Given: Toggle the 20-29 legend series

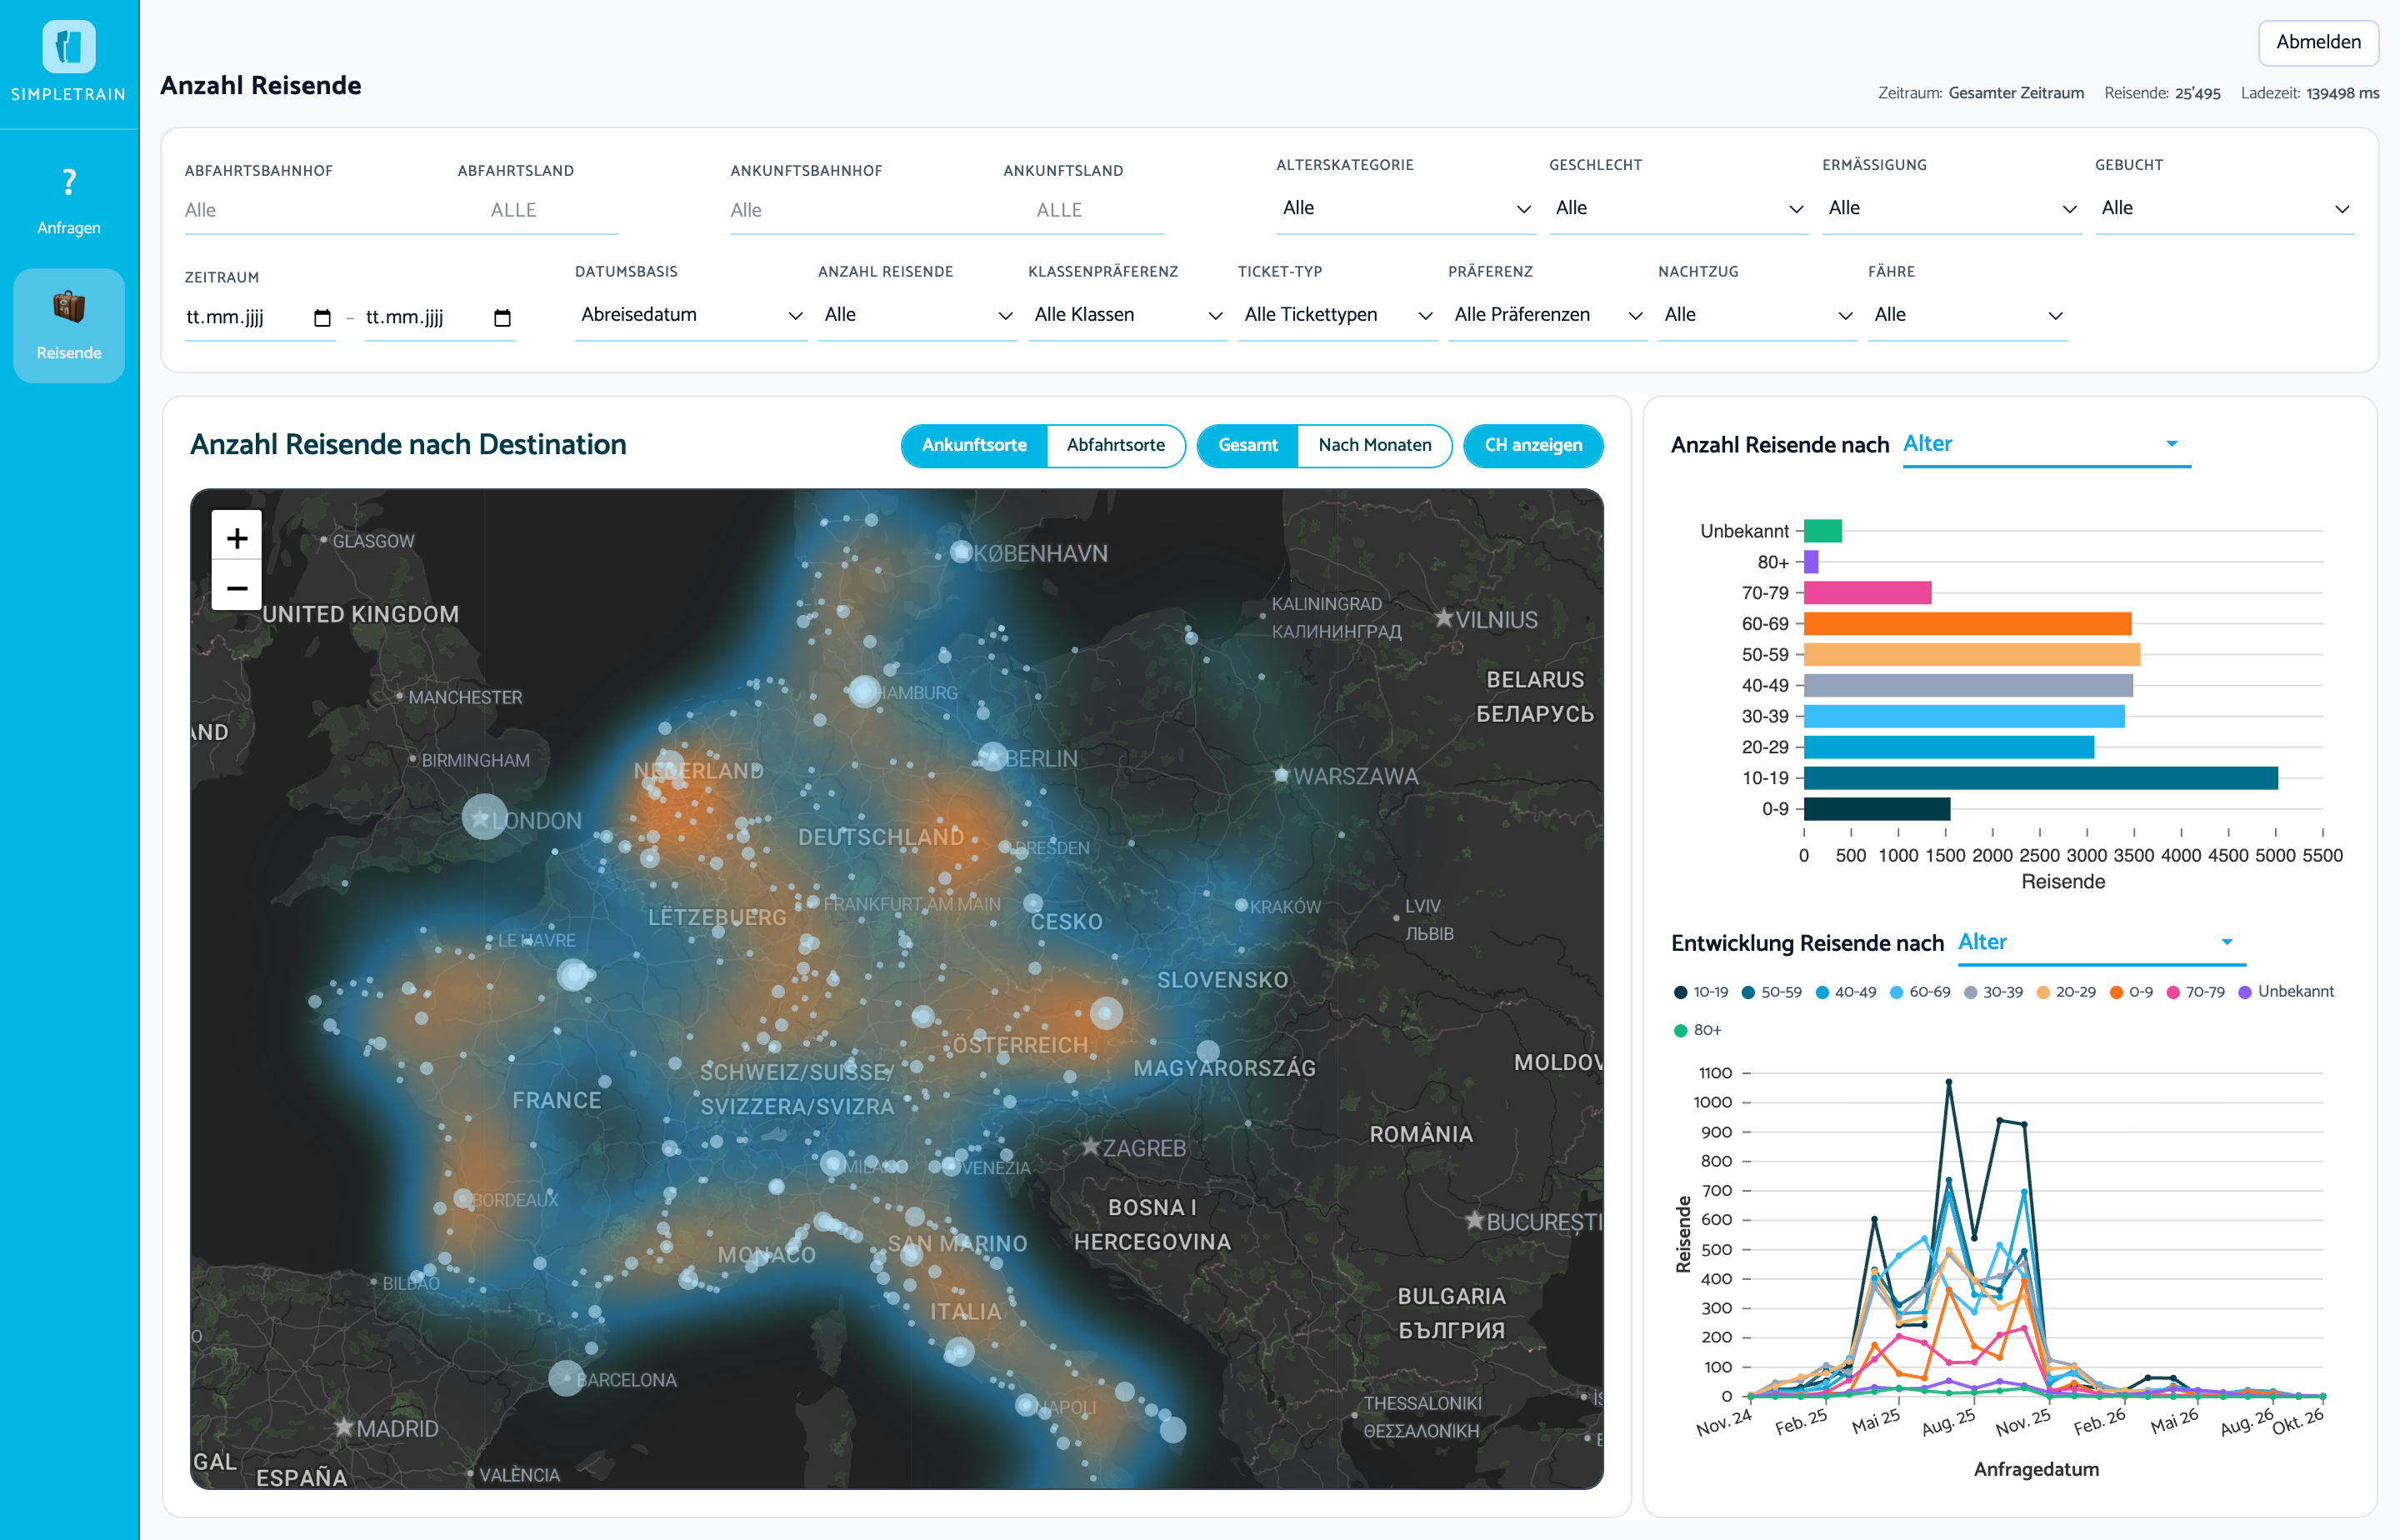Looking at the screenshot, I should (x=2066, y=992).
